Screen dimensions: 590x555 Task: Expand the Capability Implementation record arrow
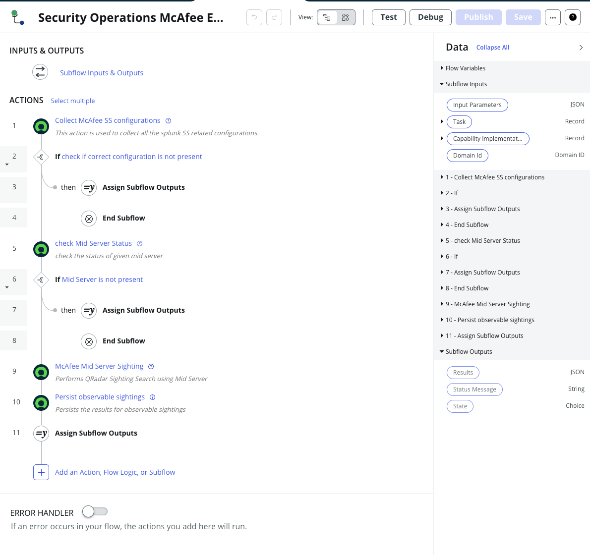[x=442, y=138]
